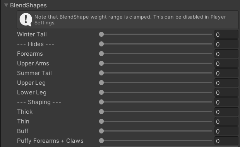Click the Upper Arms value input box

click(226, 63)
